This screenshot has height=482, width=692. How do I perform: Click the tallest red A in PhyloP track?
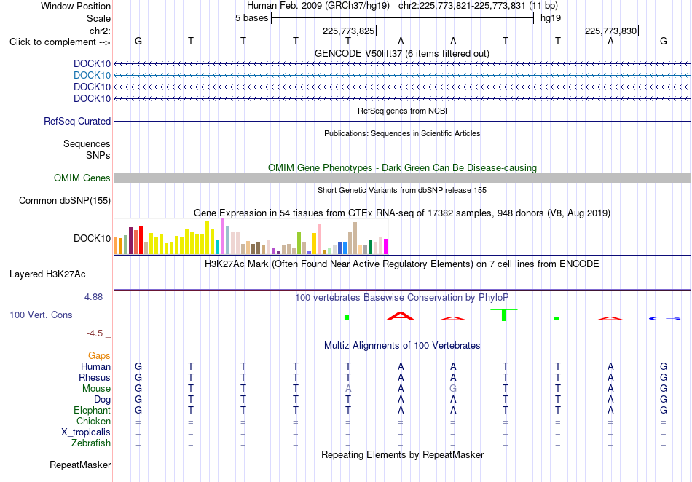click(x=400, y=316)
